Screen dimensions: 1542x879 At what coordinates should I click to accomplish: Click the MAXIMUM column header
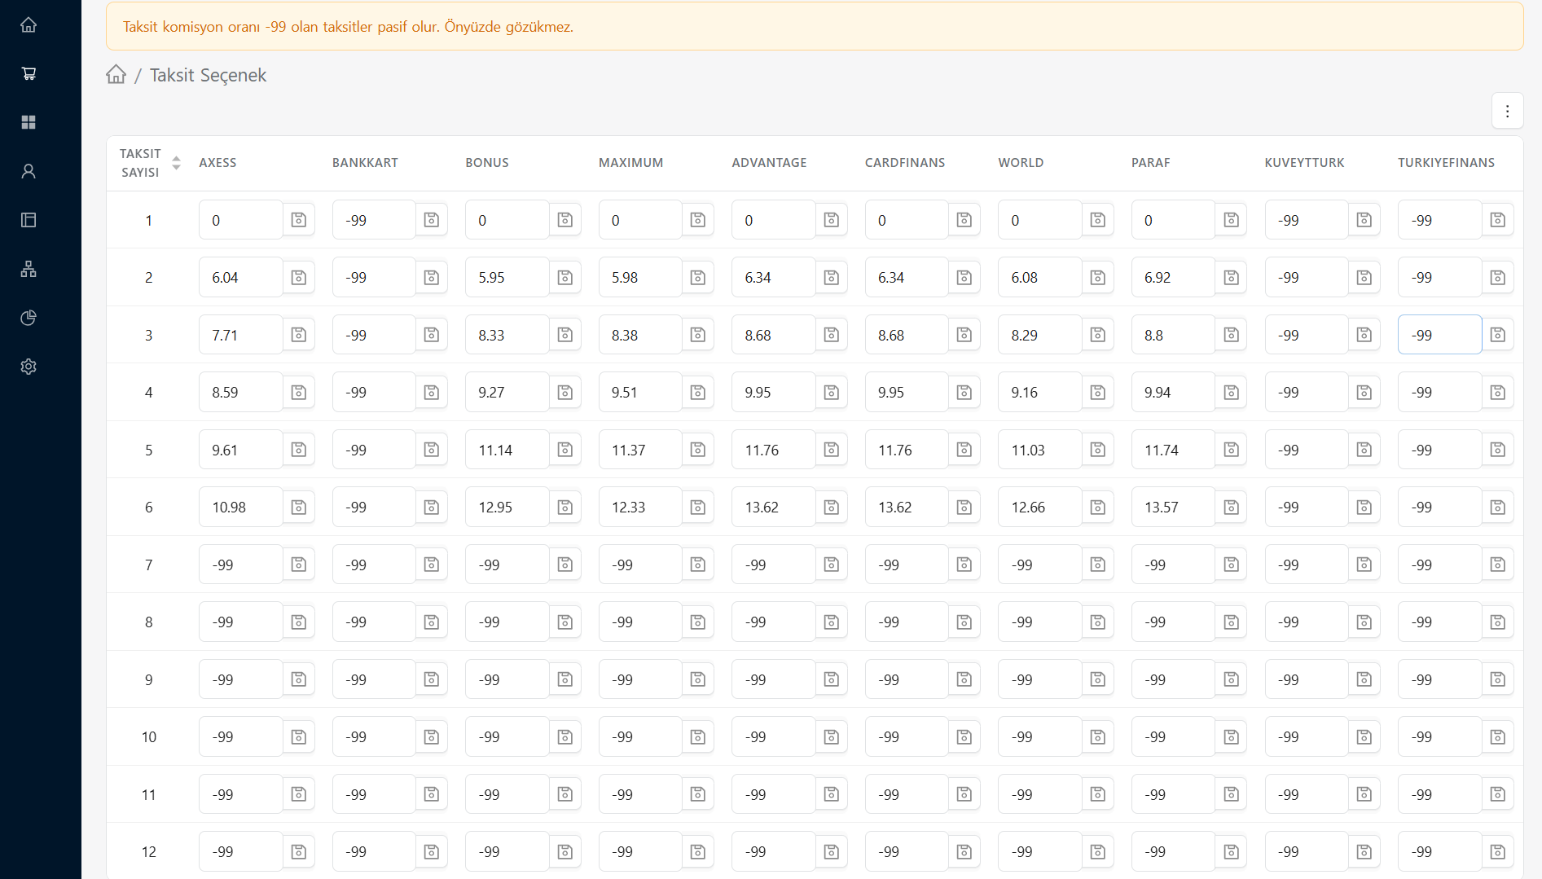coord(630,163)
